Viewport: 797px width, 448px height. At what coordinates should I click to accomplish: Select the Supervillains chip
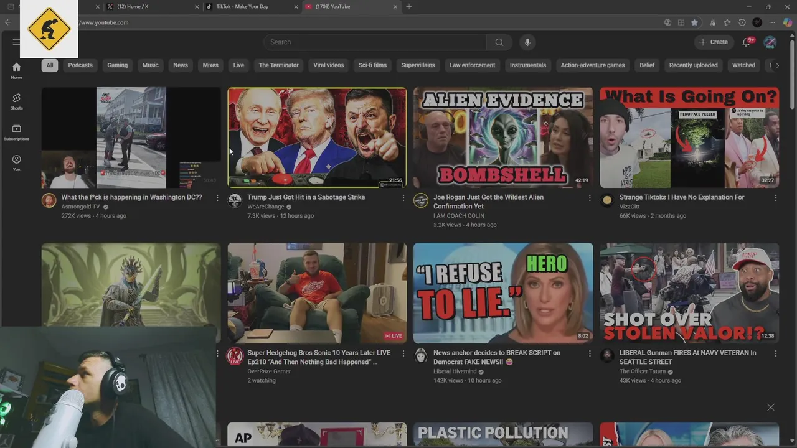coord(418,65)
